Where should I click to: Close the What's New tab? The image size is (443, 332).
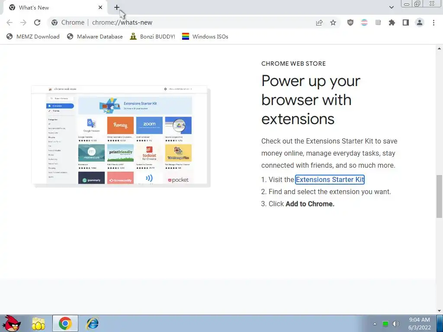tap(100, 8)
